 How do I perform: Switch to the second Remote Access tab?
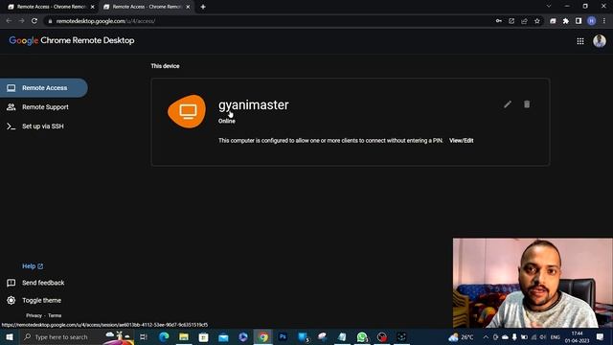click(x=147, y=7)
